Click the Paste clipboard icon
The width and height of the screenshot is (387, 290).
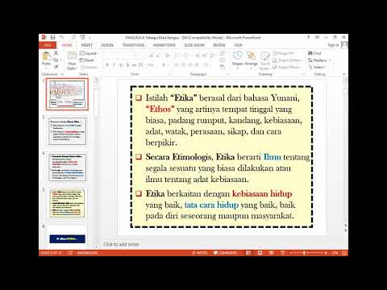point(46,56)
